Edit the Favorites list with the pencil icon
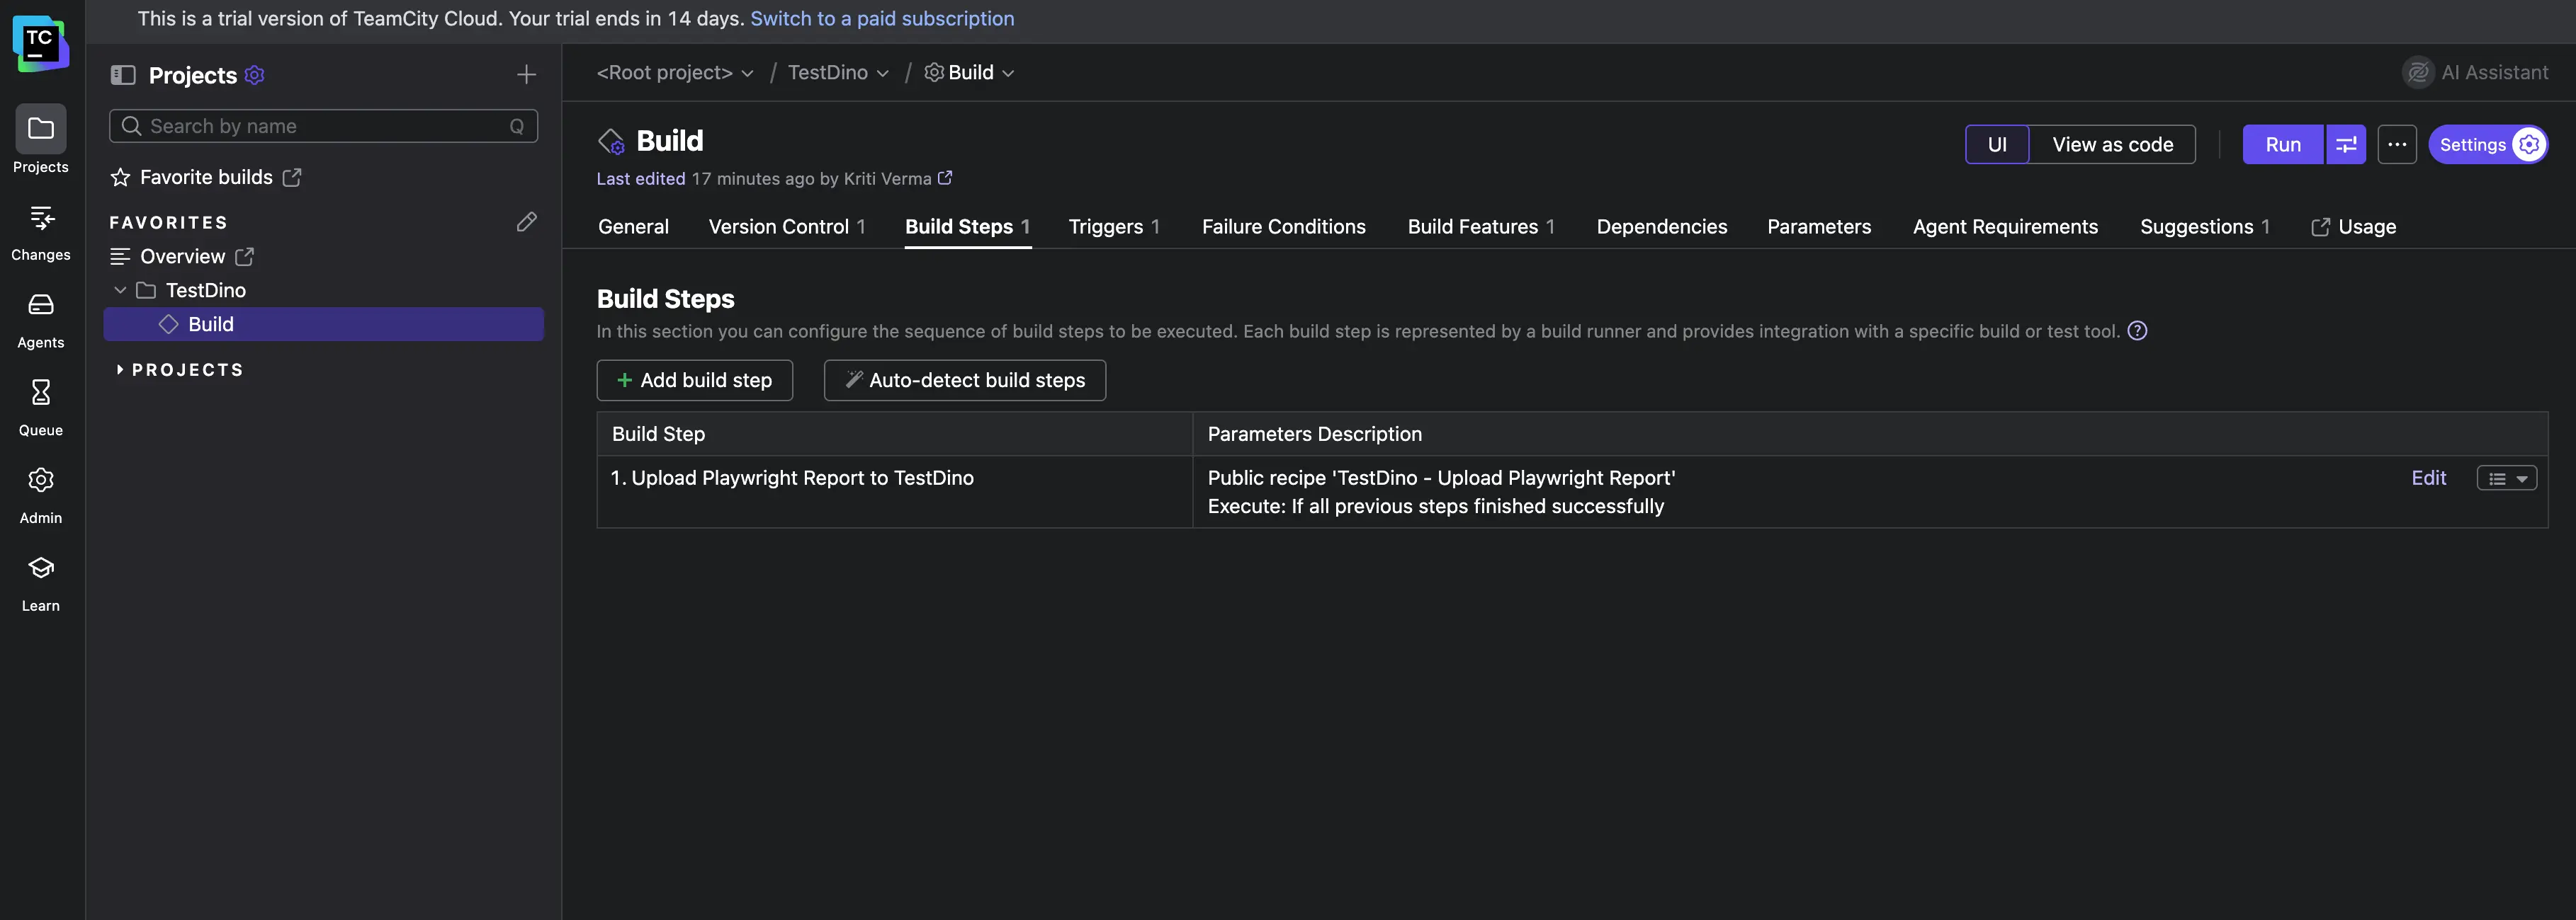The height and width of the screenshot is (920, 2576). (527, 222)
